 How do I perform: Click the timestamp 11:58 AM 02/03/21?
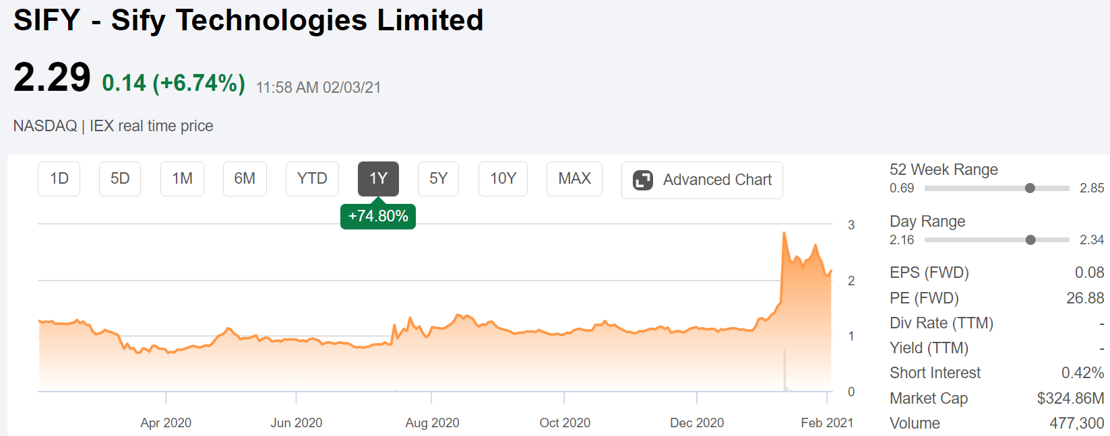point(319,87)
